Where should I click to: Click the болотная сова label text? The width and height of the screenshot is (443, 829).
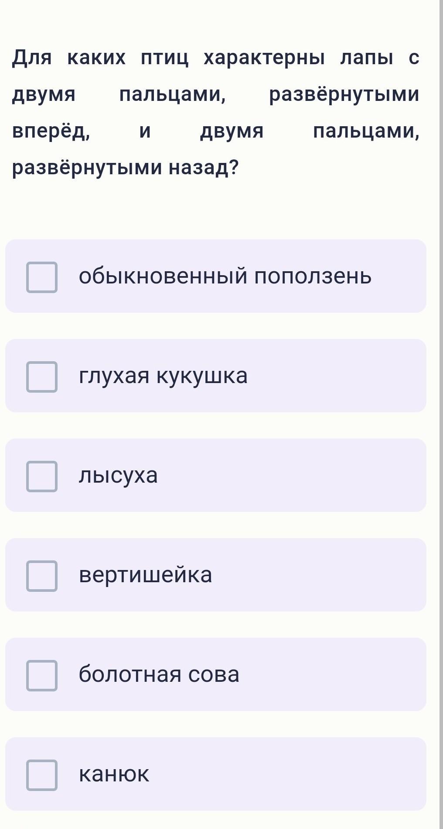click(159, 674)
